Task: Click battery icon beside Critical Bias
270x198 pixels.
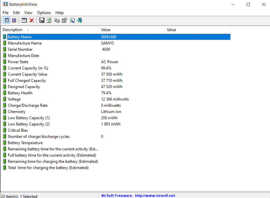Action: point(4,130)
